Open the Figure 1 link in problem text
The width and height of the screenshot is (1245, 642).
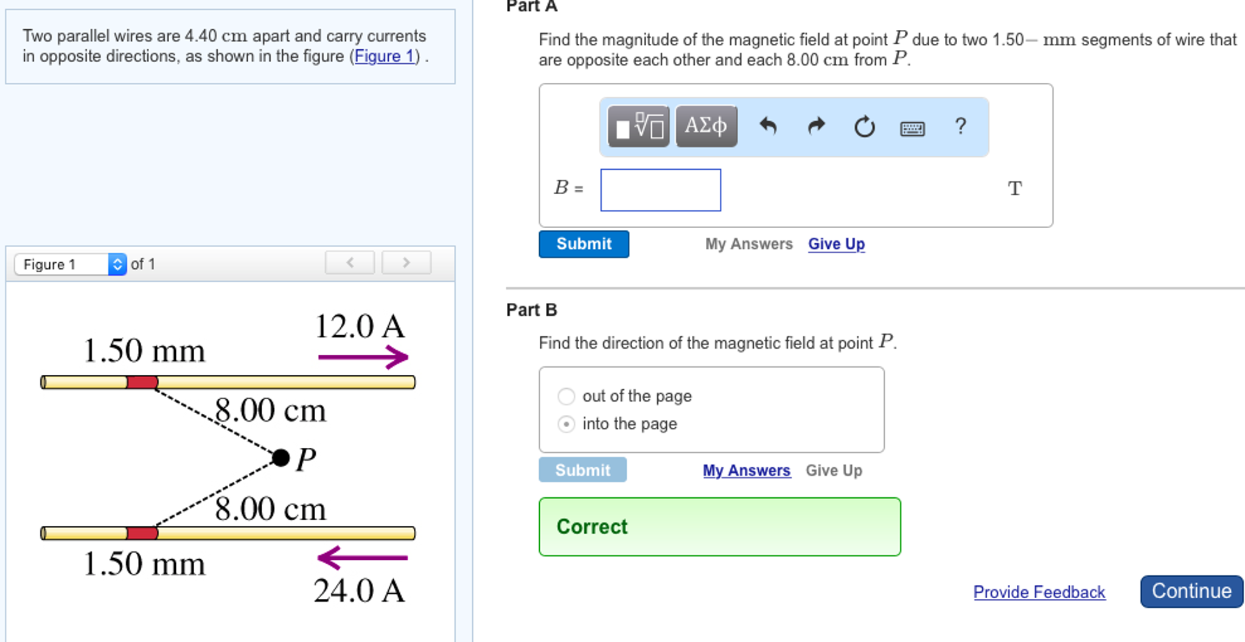(x=384, y=56)
